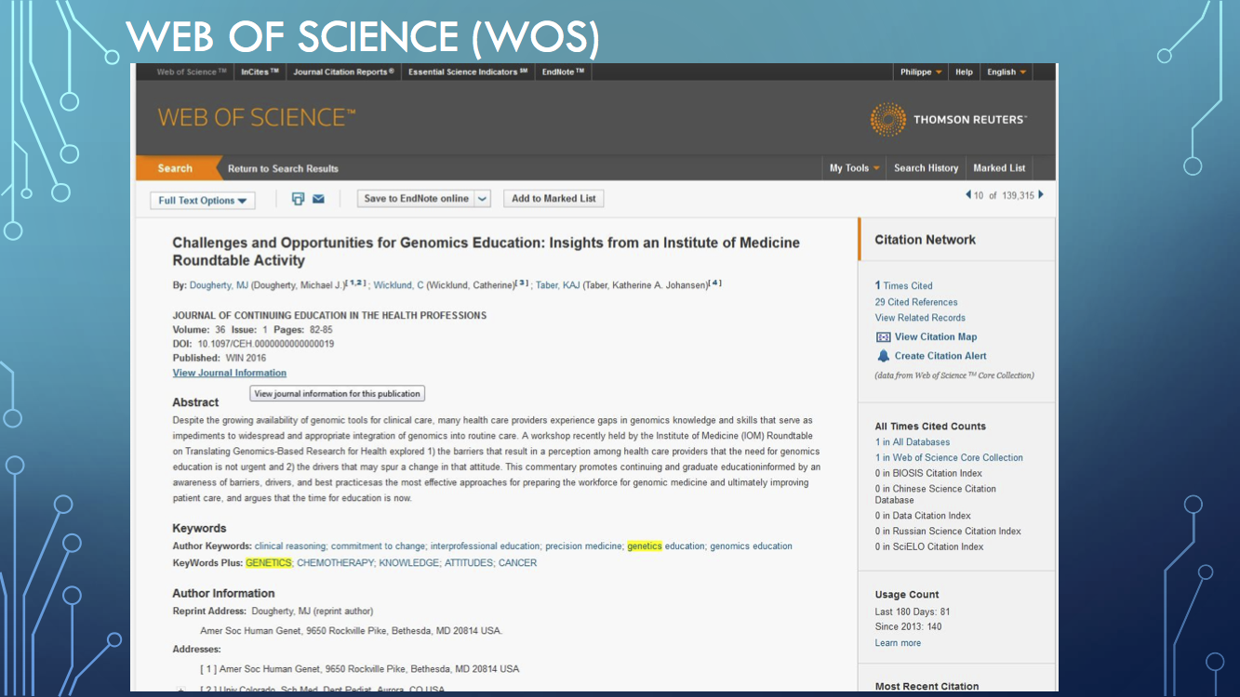Click 0 in Data Citation Index
The width and height of the screenshot is (1240, 697).
coord(923,516)
